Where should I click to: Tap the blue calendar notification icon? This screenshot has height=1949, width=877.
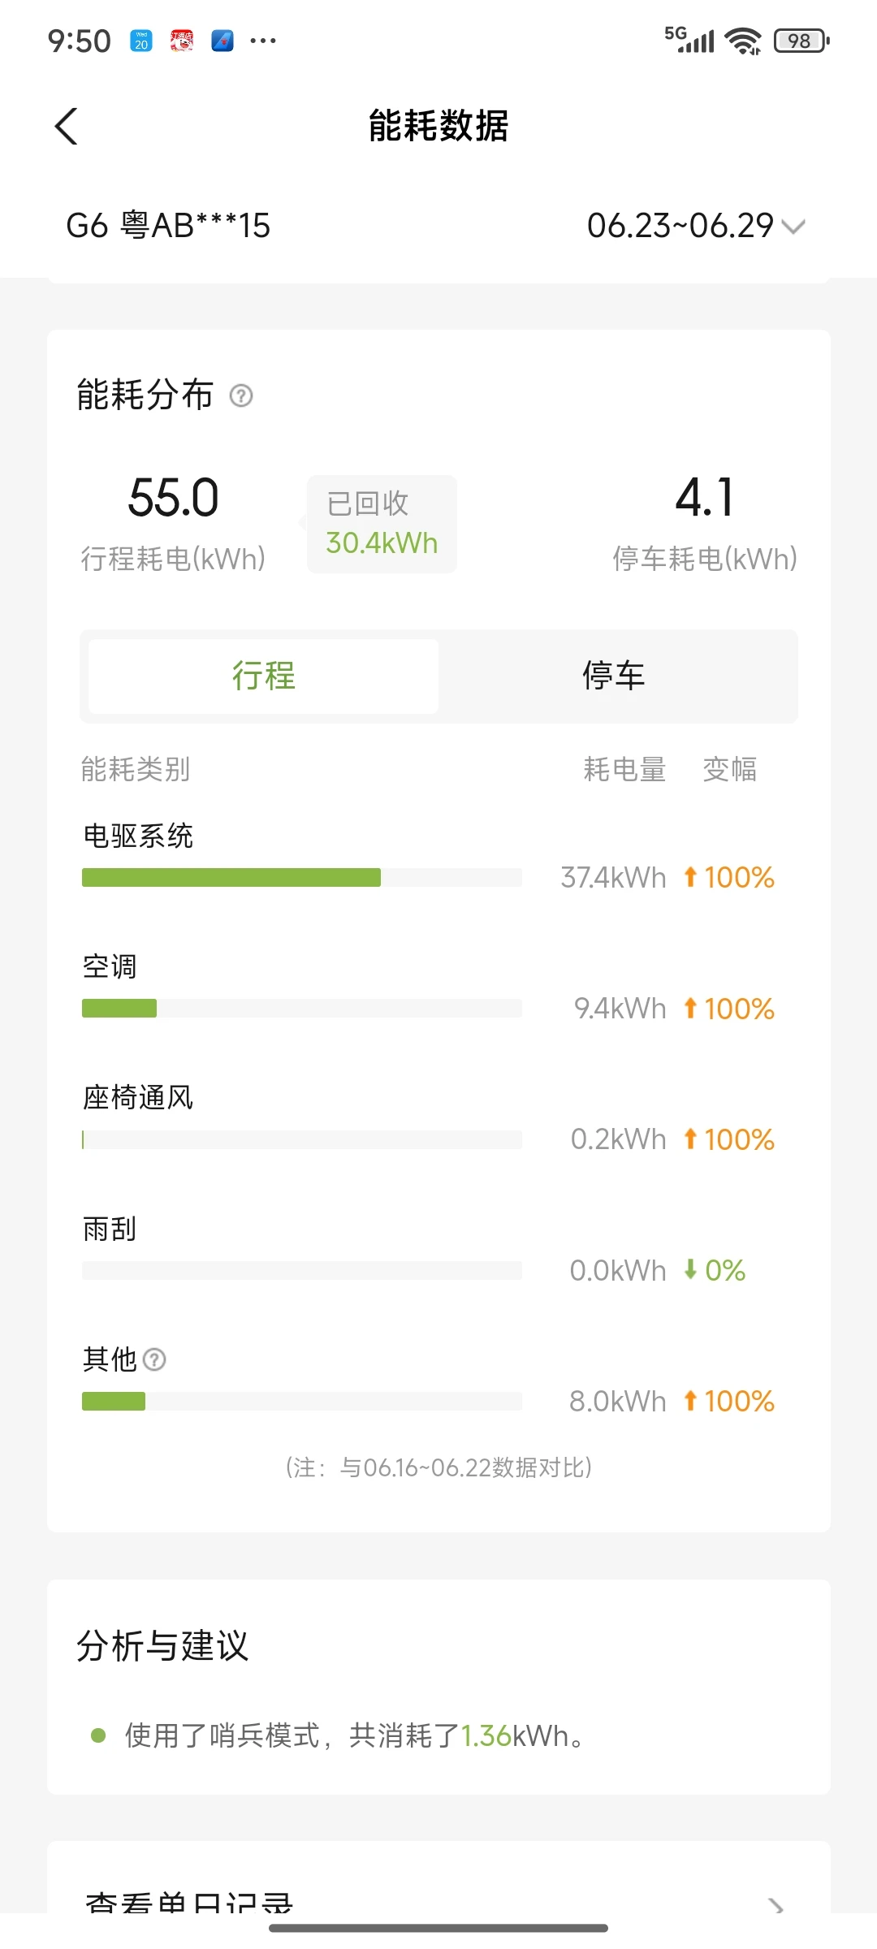pyautogui.click(x=141, y=41)
